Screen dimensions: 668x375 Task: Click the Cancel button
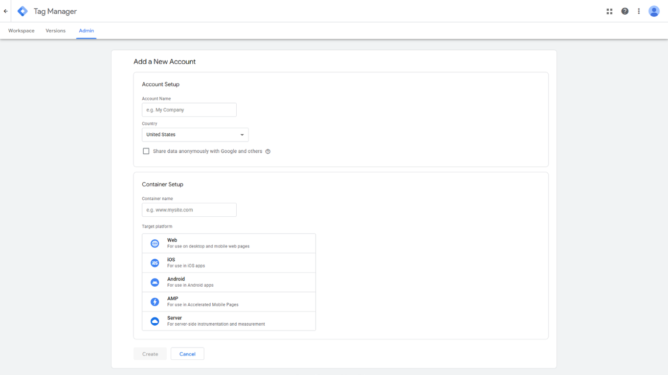tap(187, 354)
